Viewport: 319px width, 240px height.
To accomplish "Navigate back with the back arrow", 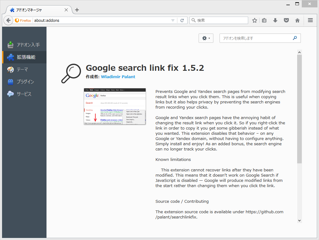I will coord(8,20).
